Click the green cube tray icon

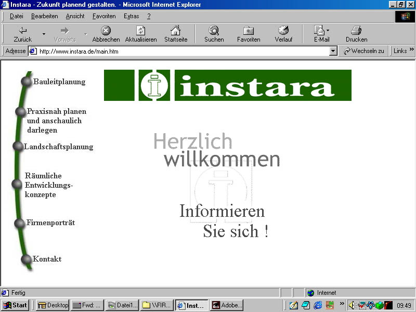click(x=380, y=305)
